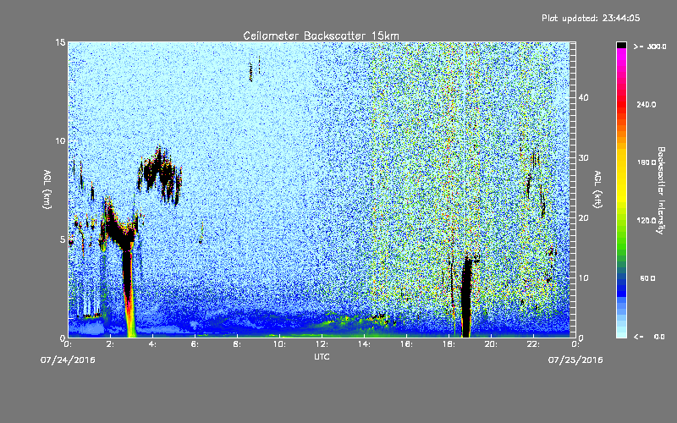Click the '14:' UTC hour tick label
This screenshot has height=423, width=677.
click(x=364, y=344)
